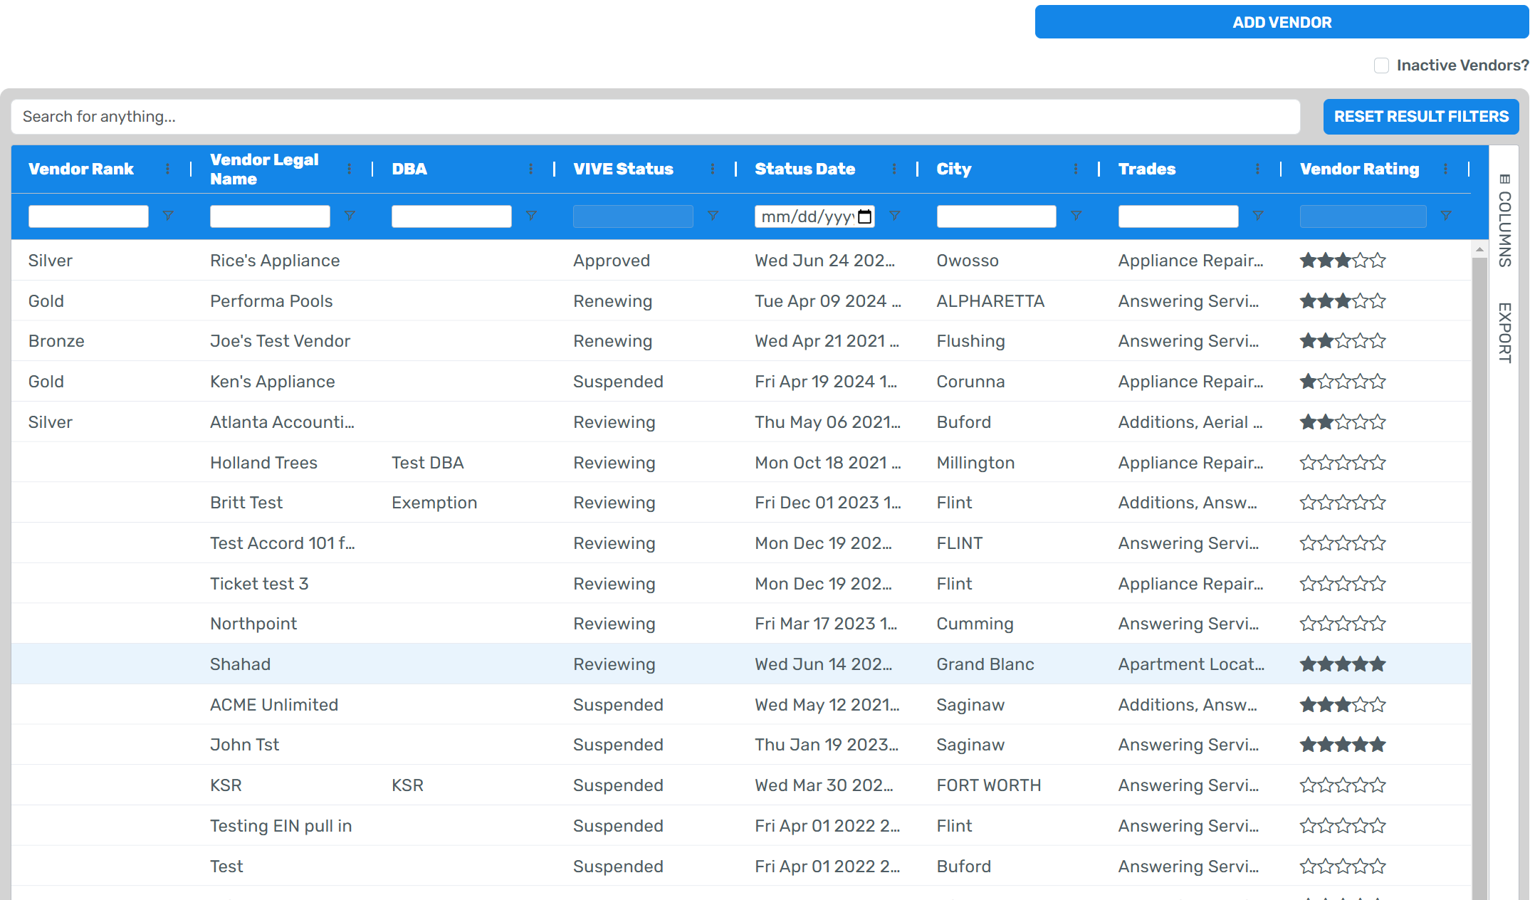Select the Joe's Test Vendor row name
This screenshot has width=1530, height=900.
click(x=280, y=341)
